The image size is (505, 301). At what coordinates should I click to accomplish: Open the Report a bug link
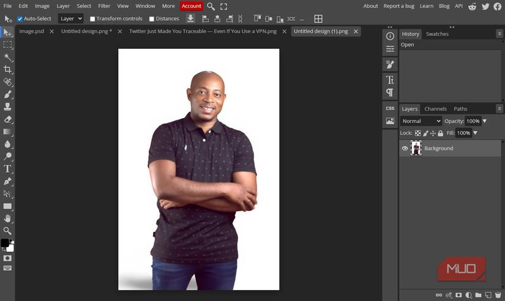coord(398,6)
